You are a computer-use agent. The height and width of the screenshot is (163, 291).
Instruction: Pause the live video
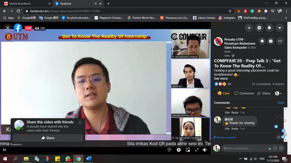(5, 150)
